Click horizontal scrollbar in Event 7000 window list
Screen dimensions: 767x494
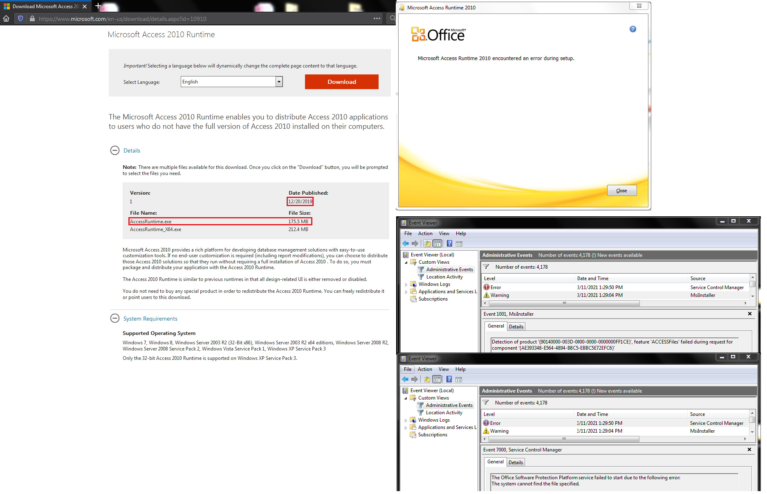point(564,439)
